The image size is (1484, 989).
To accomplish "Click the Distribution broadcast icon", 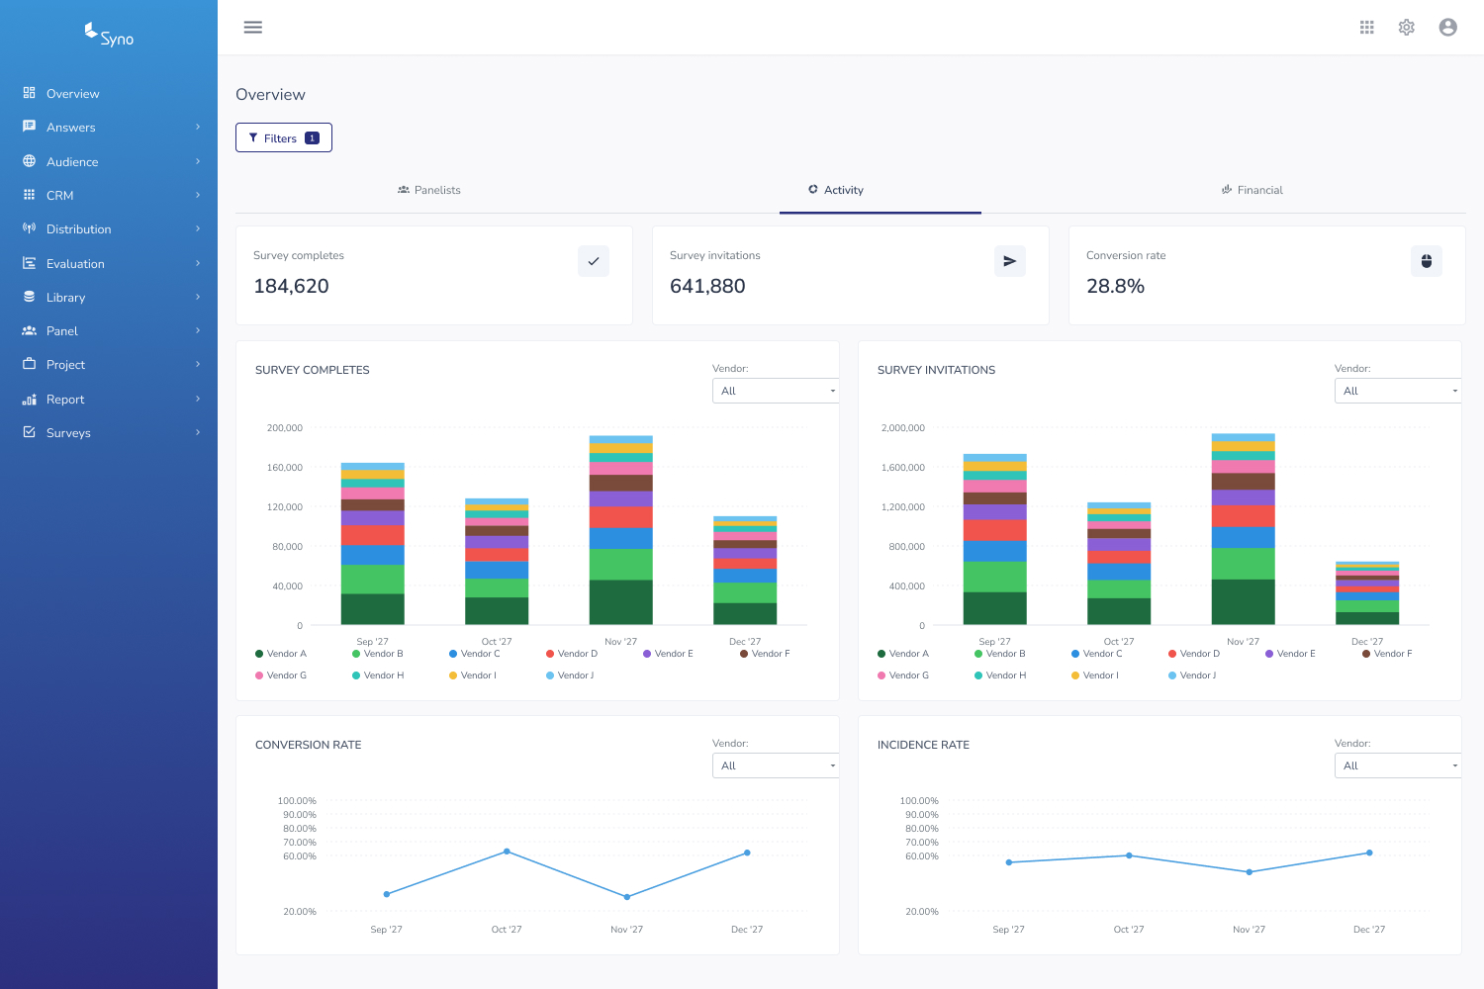I will click(30, 228).
